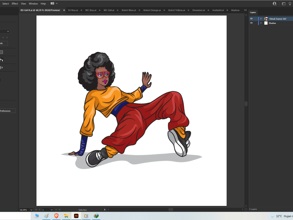Switch to the Guitarist.ai tab
Screen dimensions: 293x220
coord(218,10)
